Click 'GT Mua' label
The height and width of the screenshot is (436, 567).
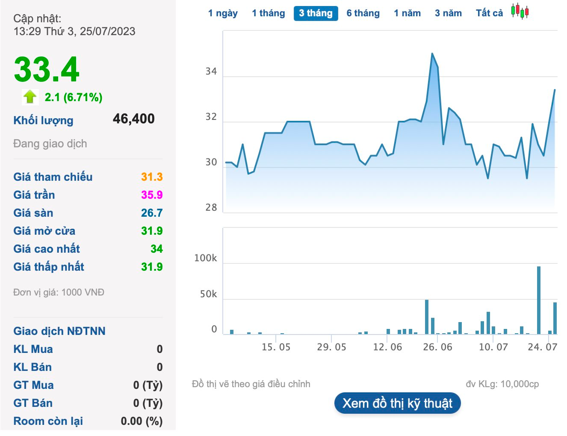[33, 385]
